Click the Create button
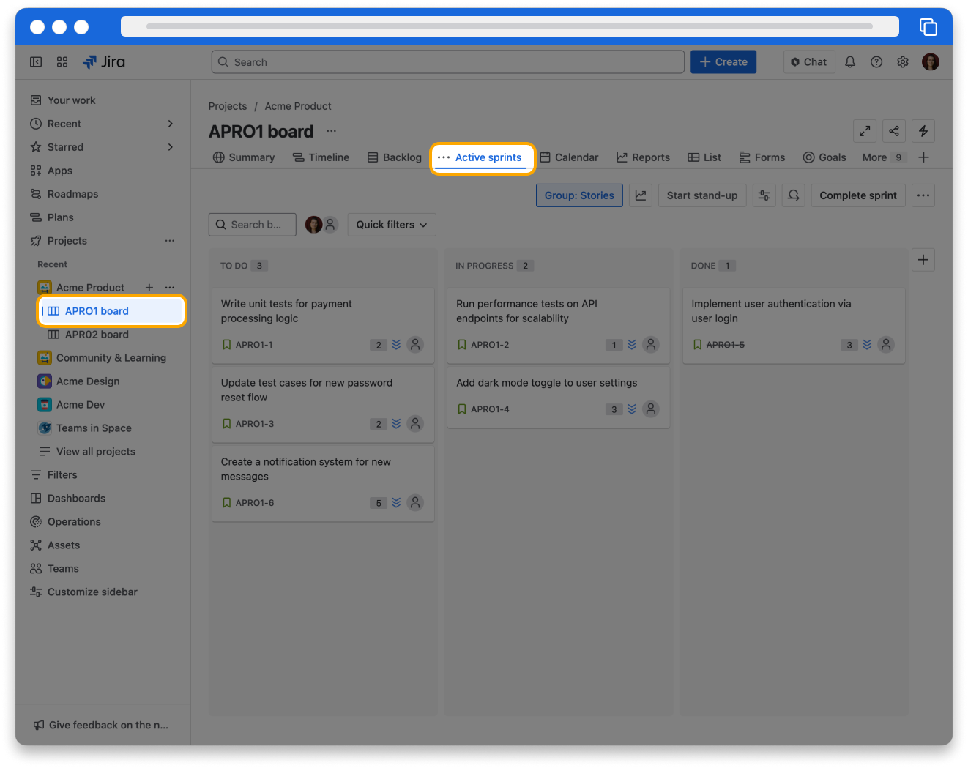This screenshot has width=968, height=768. 723,62
